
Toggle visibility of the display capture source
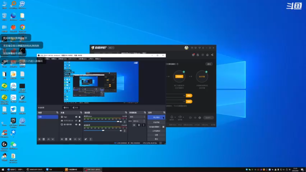click(x=76, y=125)
